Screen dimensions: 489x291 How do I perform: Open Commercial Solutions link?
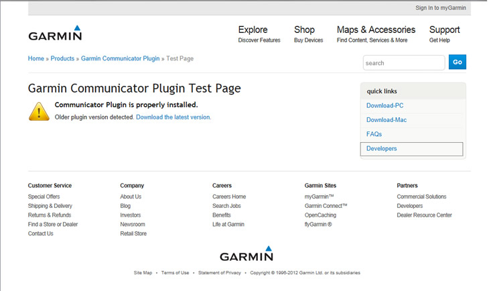point(421,196)
